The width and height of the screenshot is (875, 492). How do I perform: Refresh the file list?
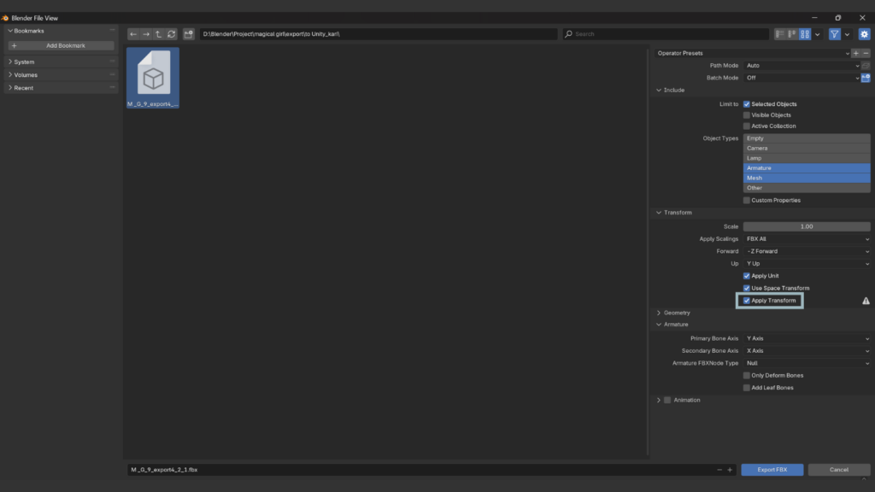pos(172,34)
